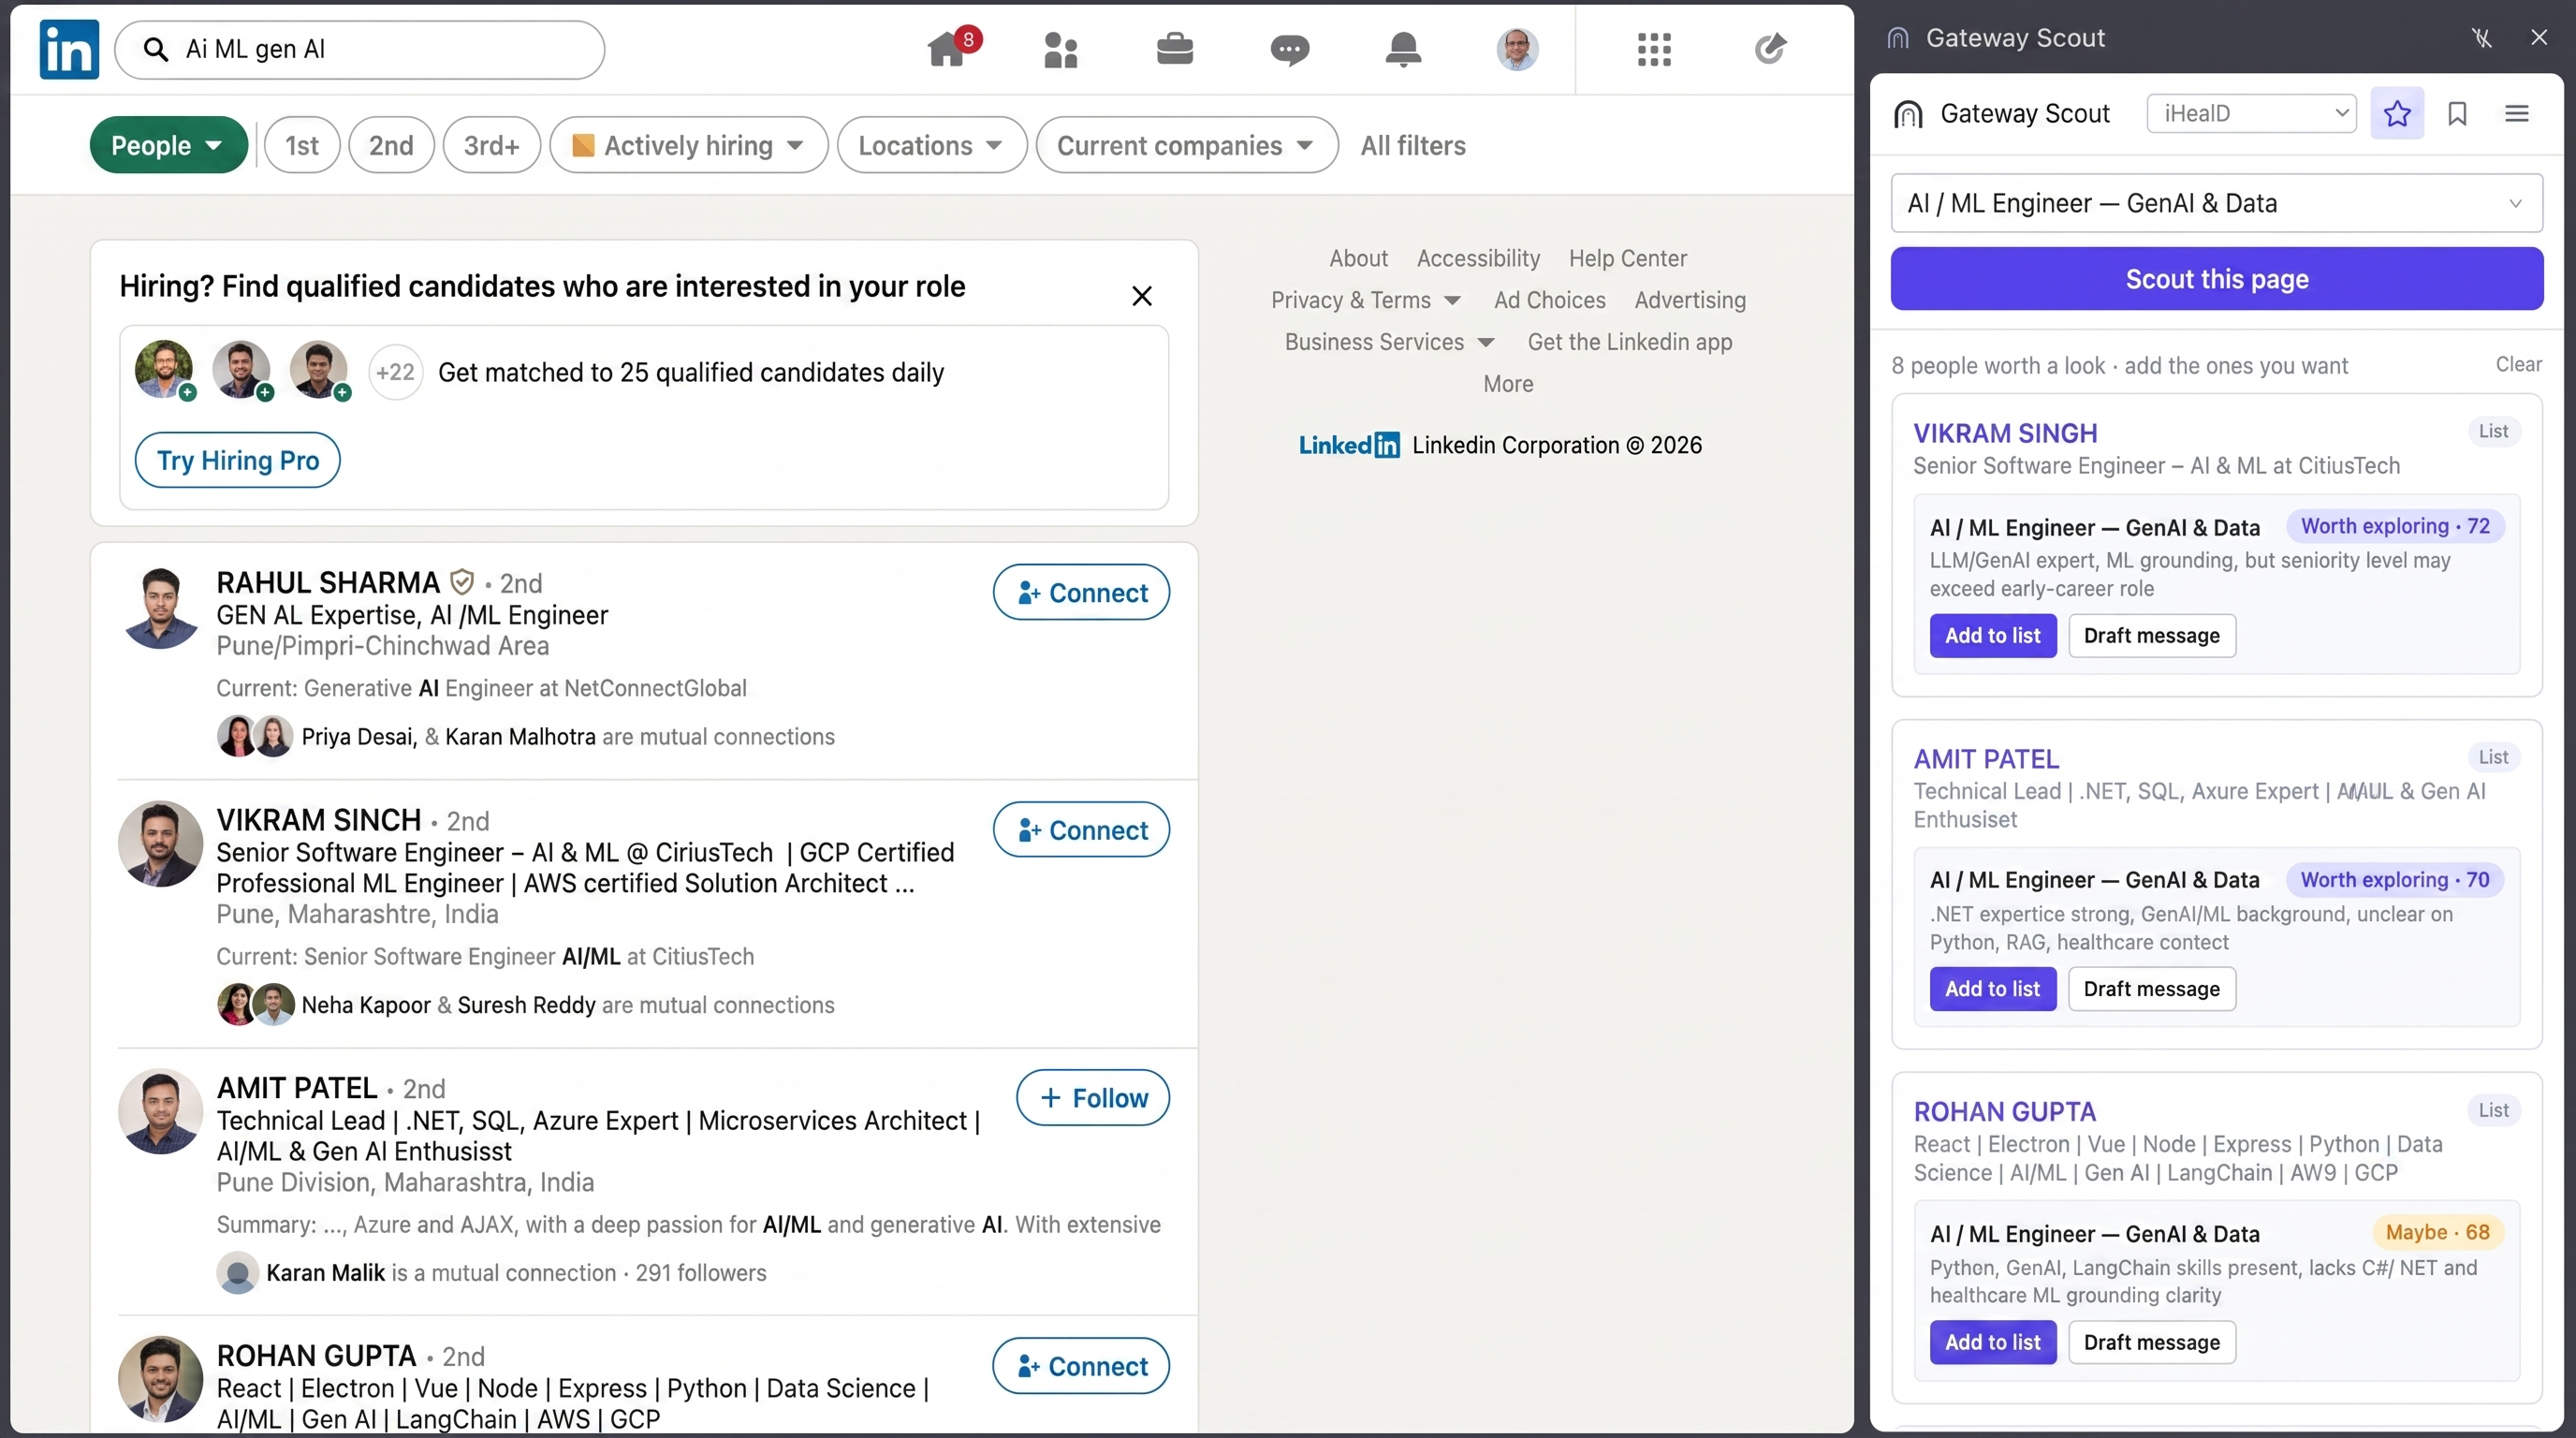This screenshot has width=2576, height=1438.
Task: Open Gateway Scout hamburger menu
Action: (x=2517, y=113)
